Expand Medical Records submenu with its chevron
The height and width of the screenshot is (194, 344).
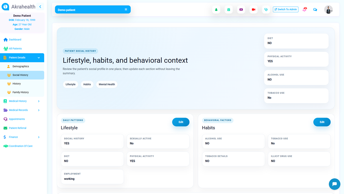tap(39, 110)
